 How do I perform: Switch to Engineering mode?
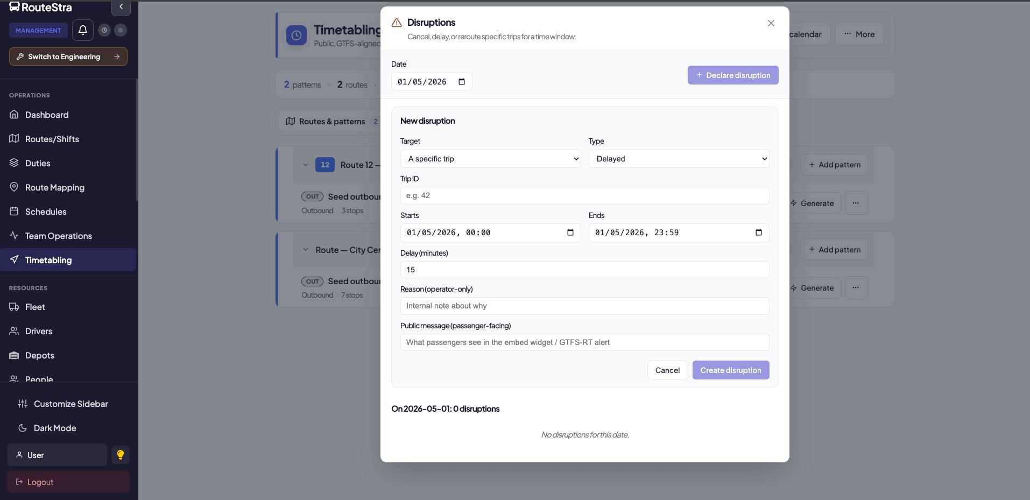(x=68, y=57)
